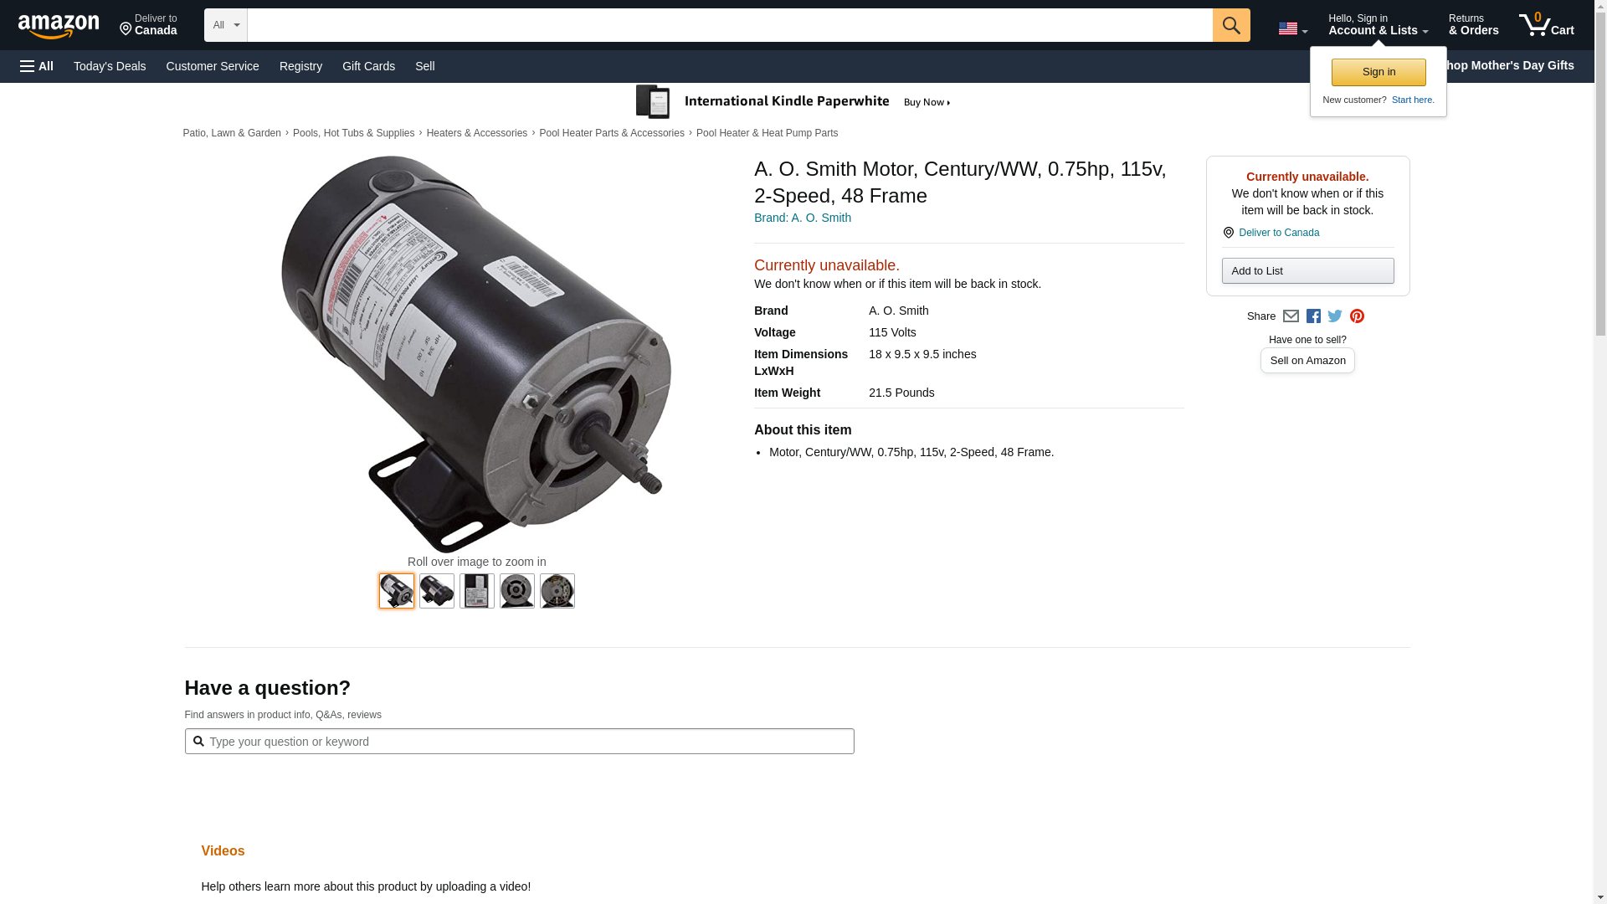
Task: Expand the search category All dropdown
Action: [x=226, y=25]
